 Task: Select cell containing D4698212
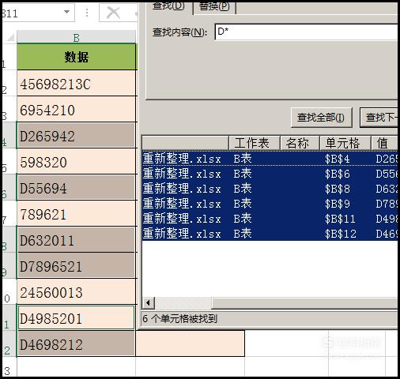pyautogui.click(x=77, y=343)
